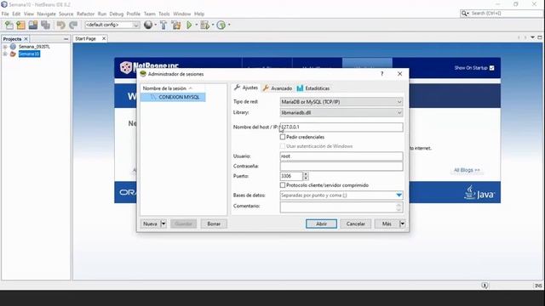Screen dimensions: 545x306
Task: Click the Usuario input field
Action: pyautogui.click(x=341, y=156)
